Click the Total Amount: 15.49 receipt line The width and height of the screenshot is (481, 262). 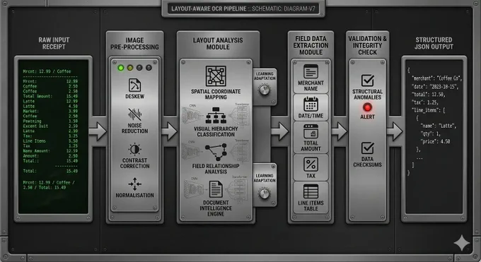click(x=50, y=96)
